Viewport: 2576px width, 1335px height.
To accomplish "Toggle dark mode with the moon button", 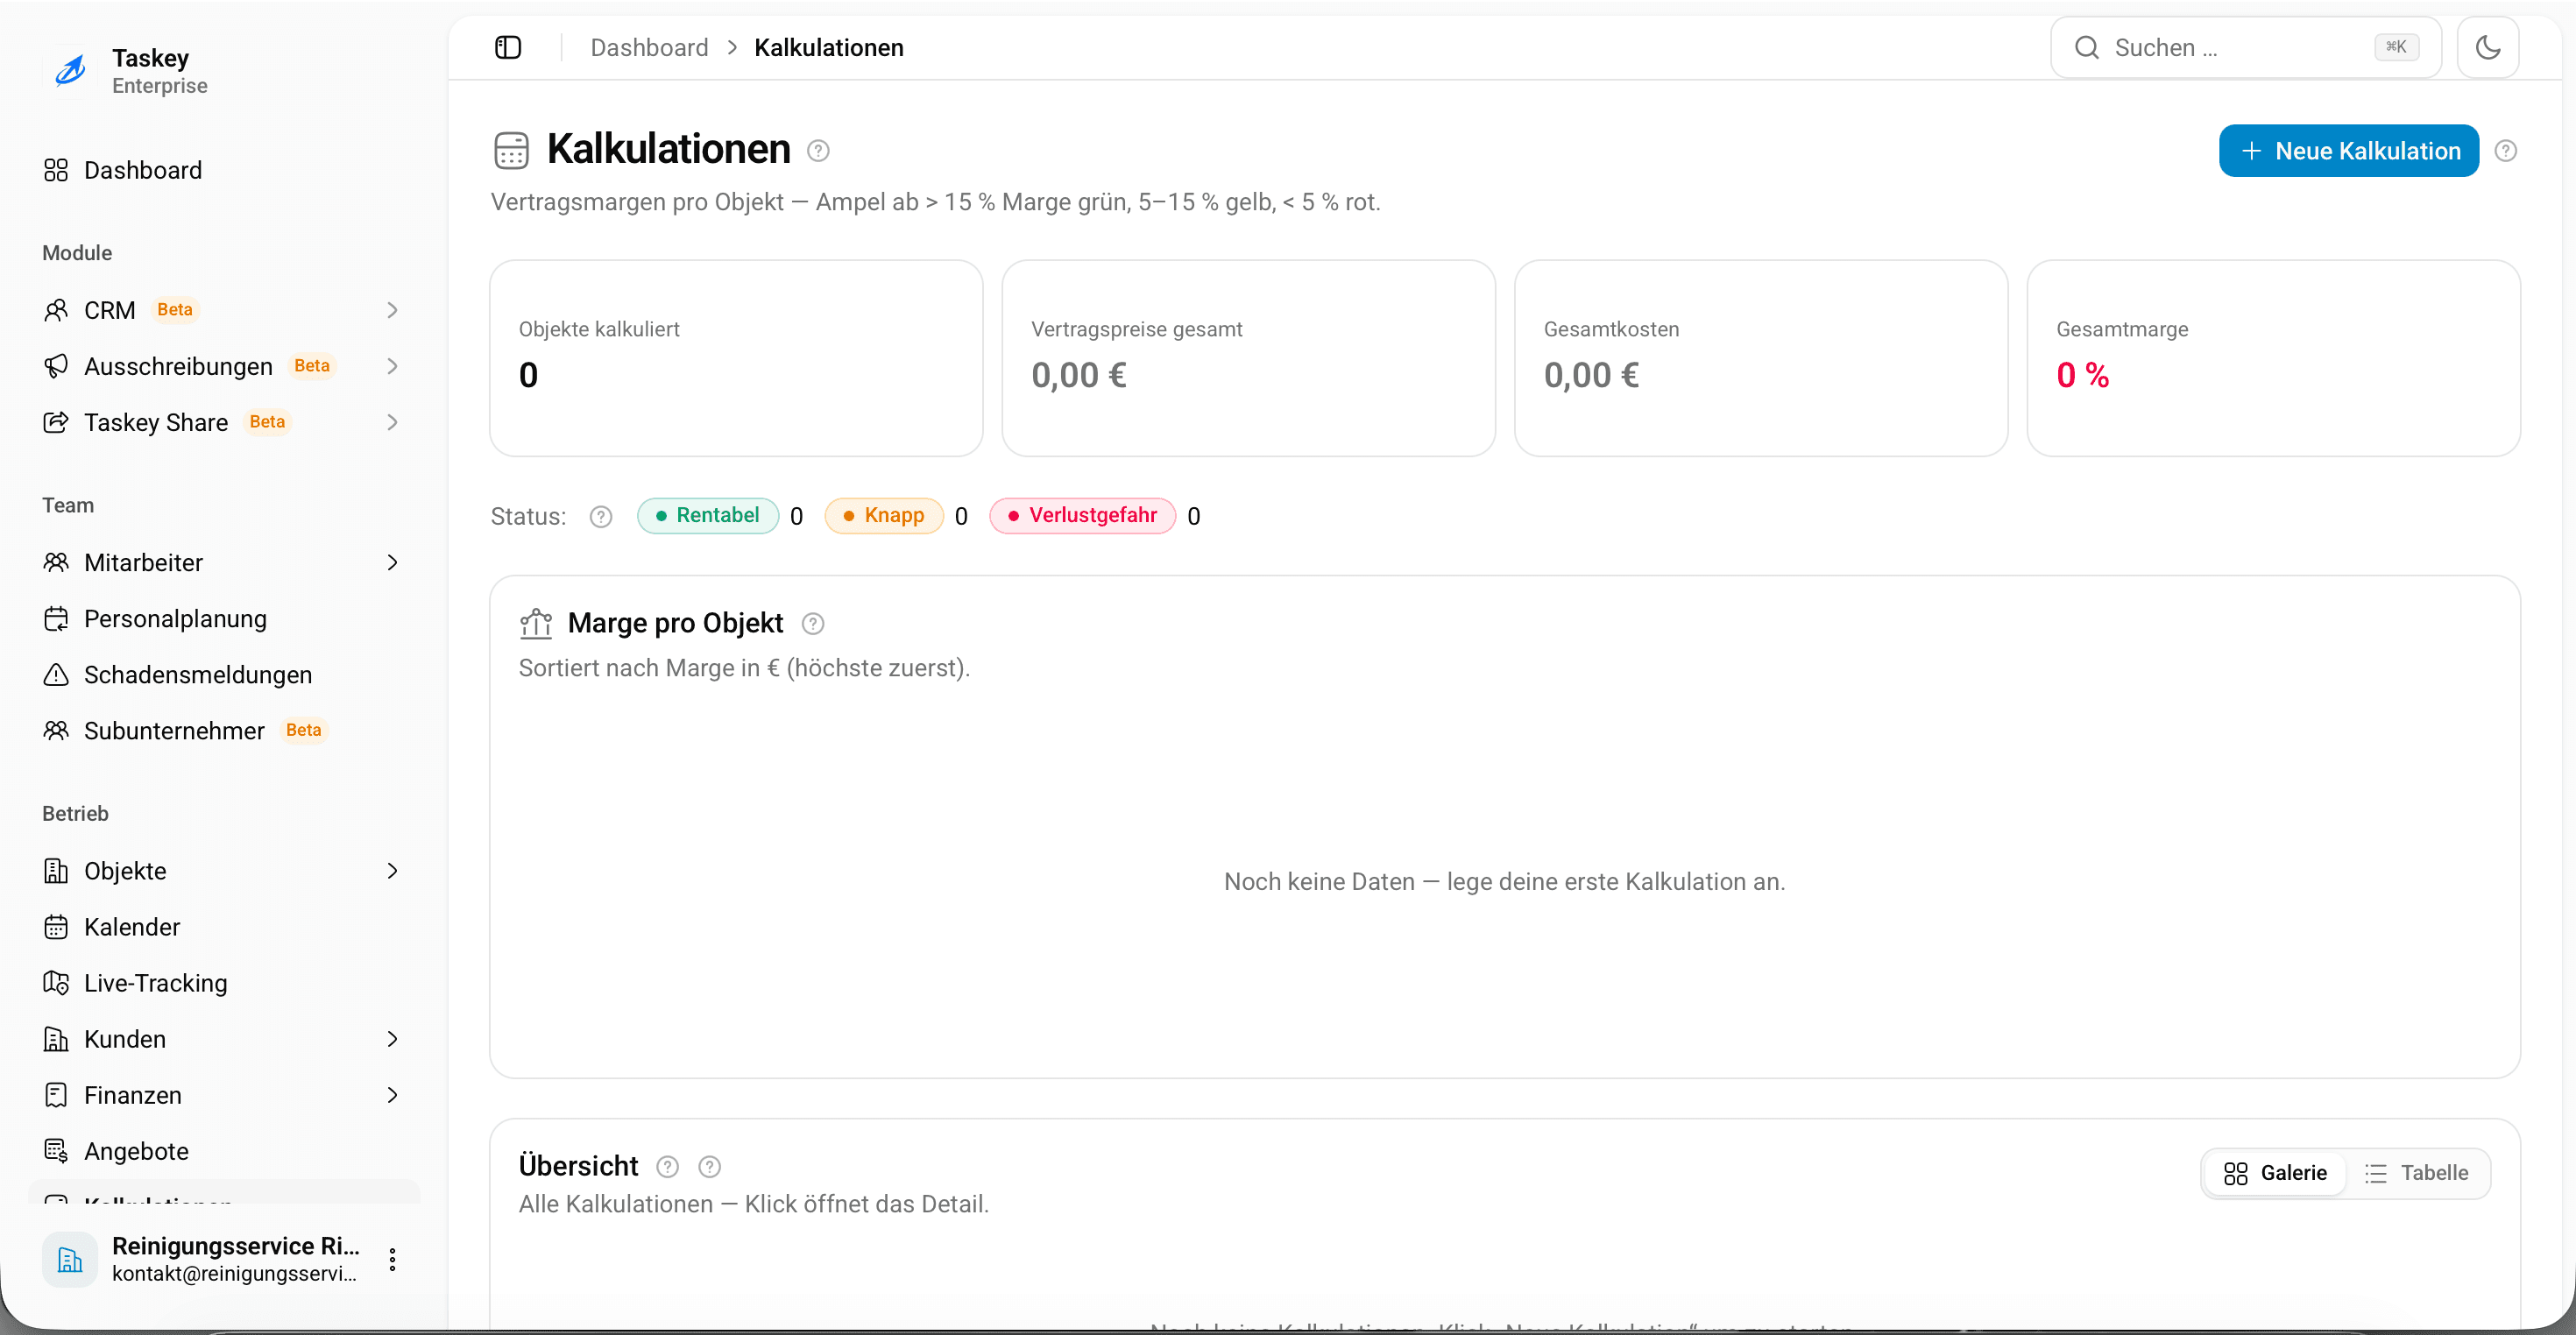I will 2488,47.
